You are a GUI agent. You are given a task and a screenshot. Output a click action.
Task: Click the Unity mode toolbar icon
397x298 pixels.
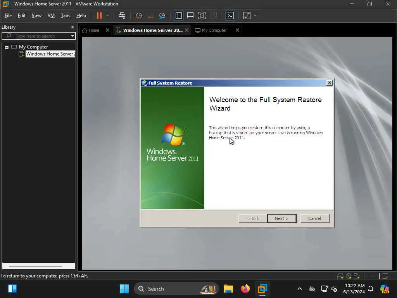pyautogui.click(x=214, y=16)
